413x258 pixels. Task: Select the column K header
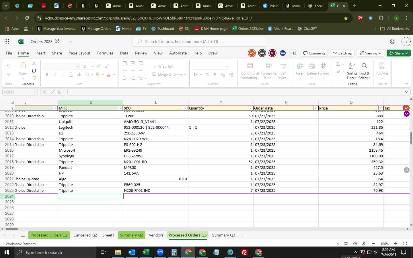click(x=91, y=102)
